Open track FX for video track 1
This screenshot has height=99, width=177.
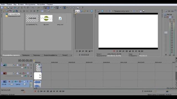point(20,65)
